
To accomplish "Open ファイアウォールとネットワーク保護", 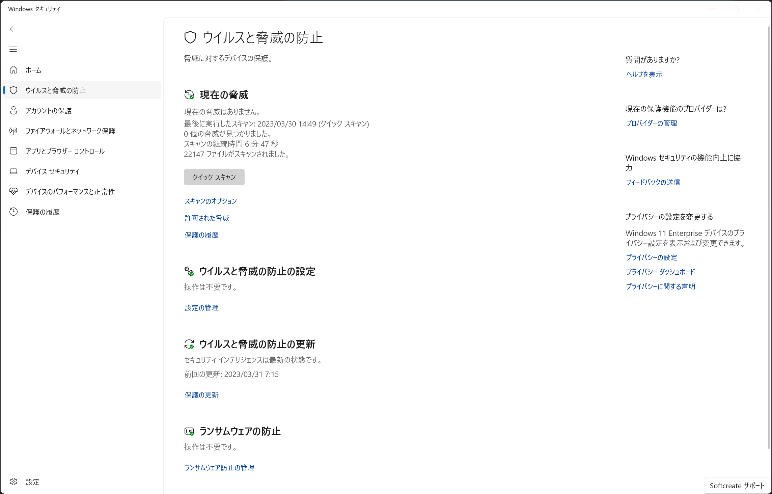I will (x=82, y=131).
